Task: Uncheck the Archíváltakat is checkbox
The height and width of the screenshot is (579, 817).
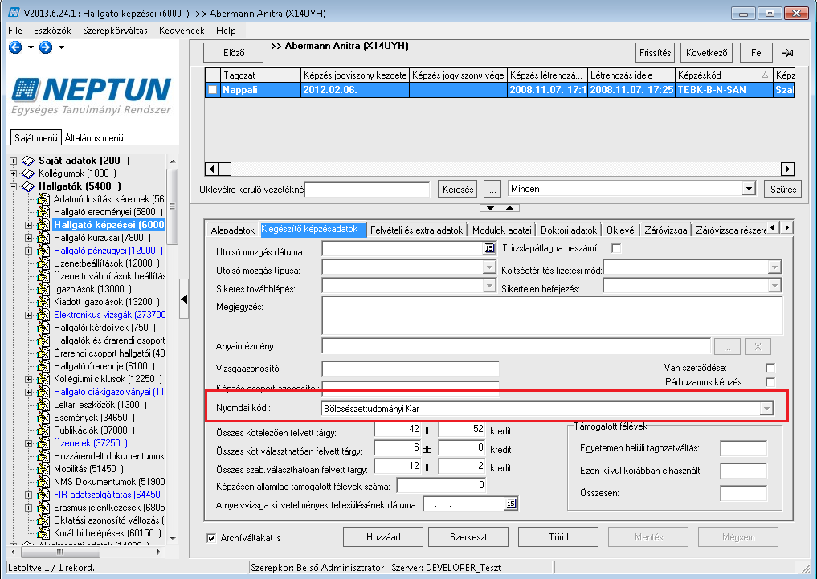Action: [211, 538]
